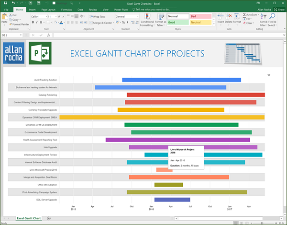The image size is (287, 225).
Task: Switch to the Power Pivot tab
Action: tap(121, 10)
